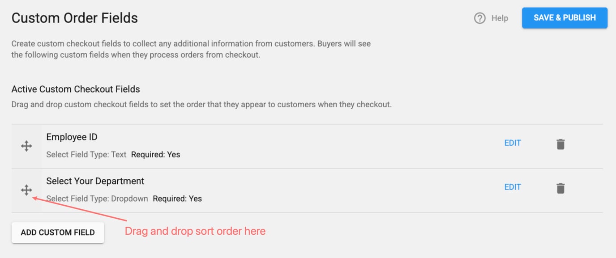This screenshot has width=616, height=258.
Task: Click the move handle next to Employee ID
Action: pos(26,146)
